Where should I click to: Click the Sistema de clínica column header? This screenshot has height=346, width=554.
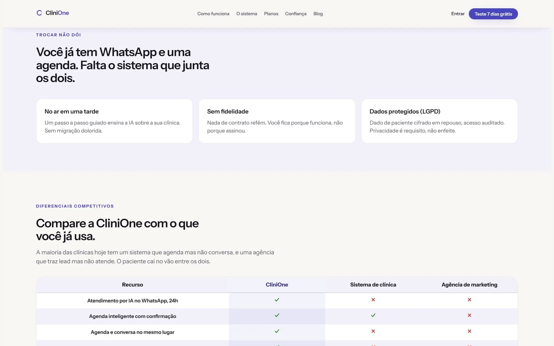click(x=373, y=285)
